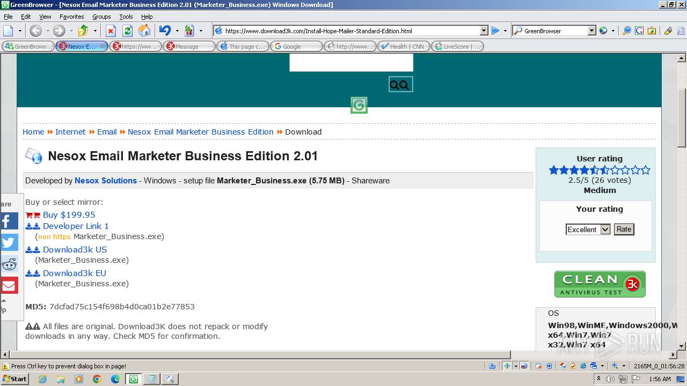
Task: Stop page loading with the red X icon
Action: (x=111, y=31)
